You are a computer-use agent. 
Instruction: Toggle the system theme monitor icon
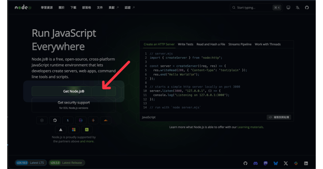pos(288,8)
